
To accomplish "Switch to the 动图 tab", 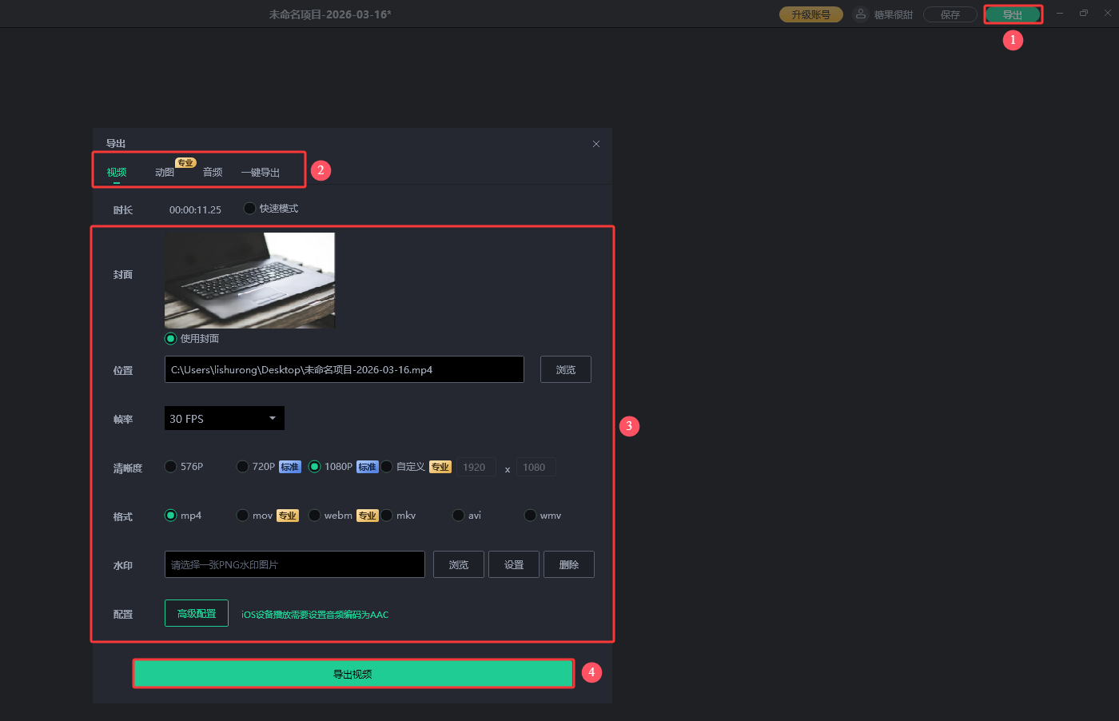I will click(165, 173).
